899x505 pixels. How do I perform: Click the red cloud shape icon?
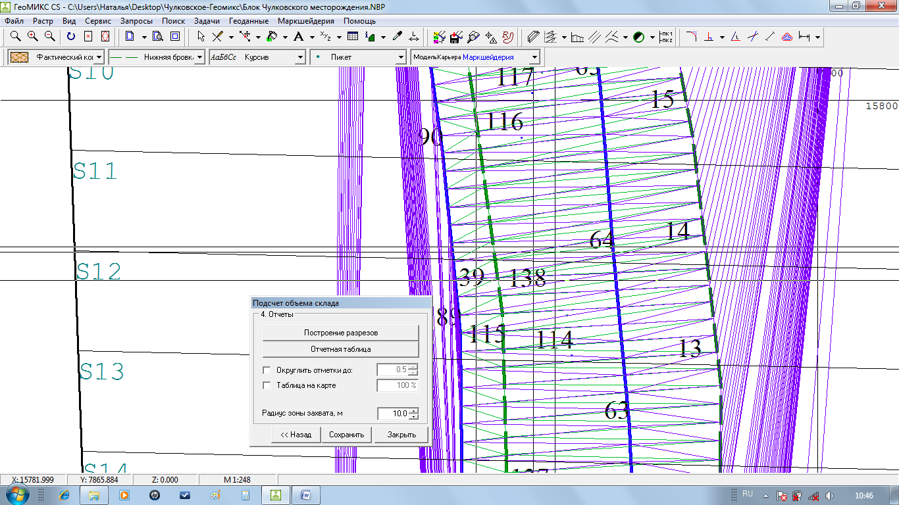tap(786, 37)
